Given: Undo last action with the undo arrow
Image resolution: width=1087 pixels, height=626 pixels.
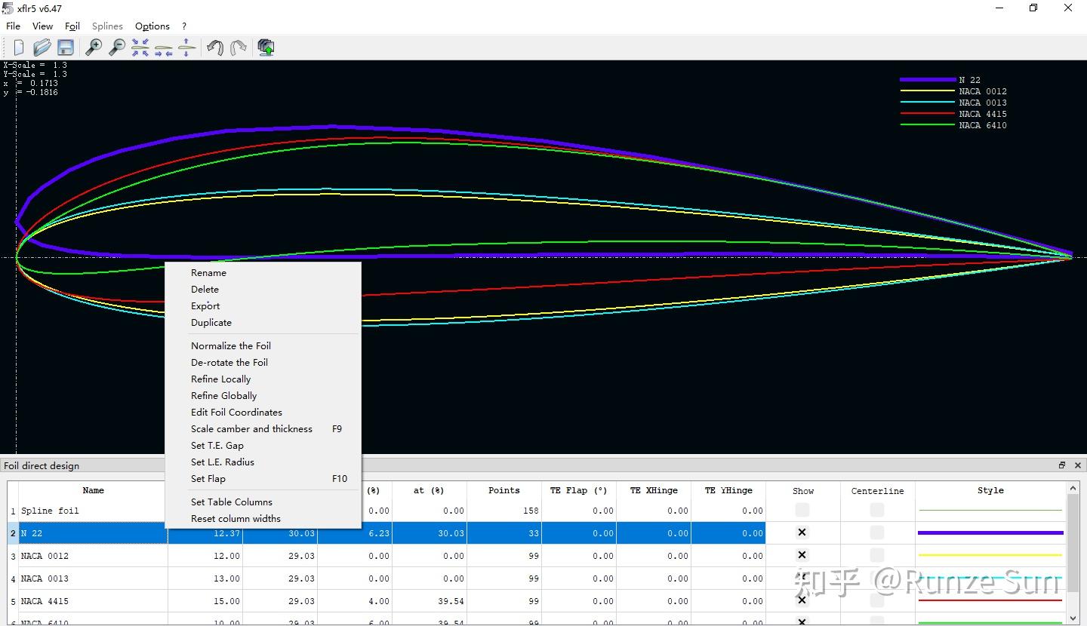Looking at the screenshot, I should 215,48.
